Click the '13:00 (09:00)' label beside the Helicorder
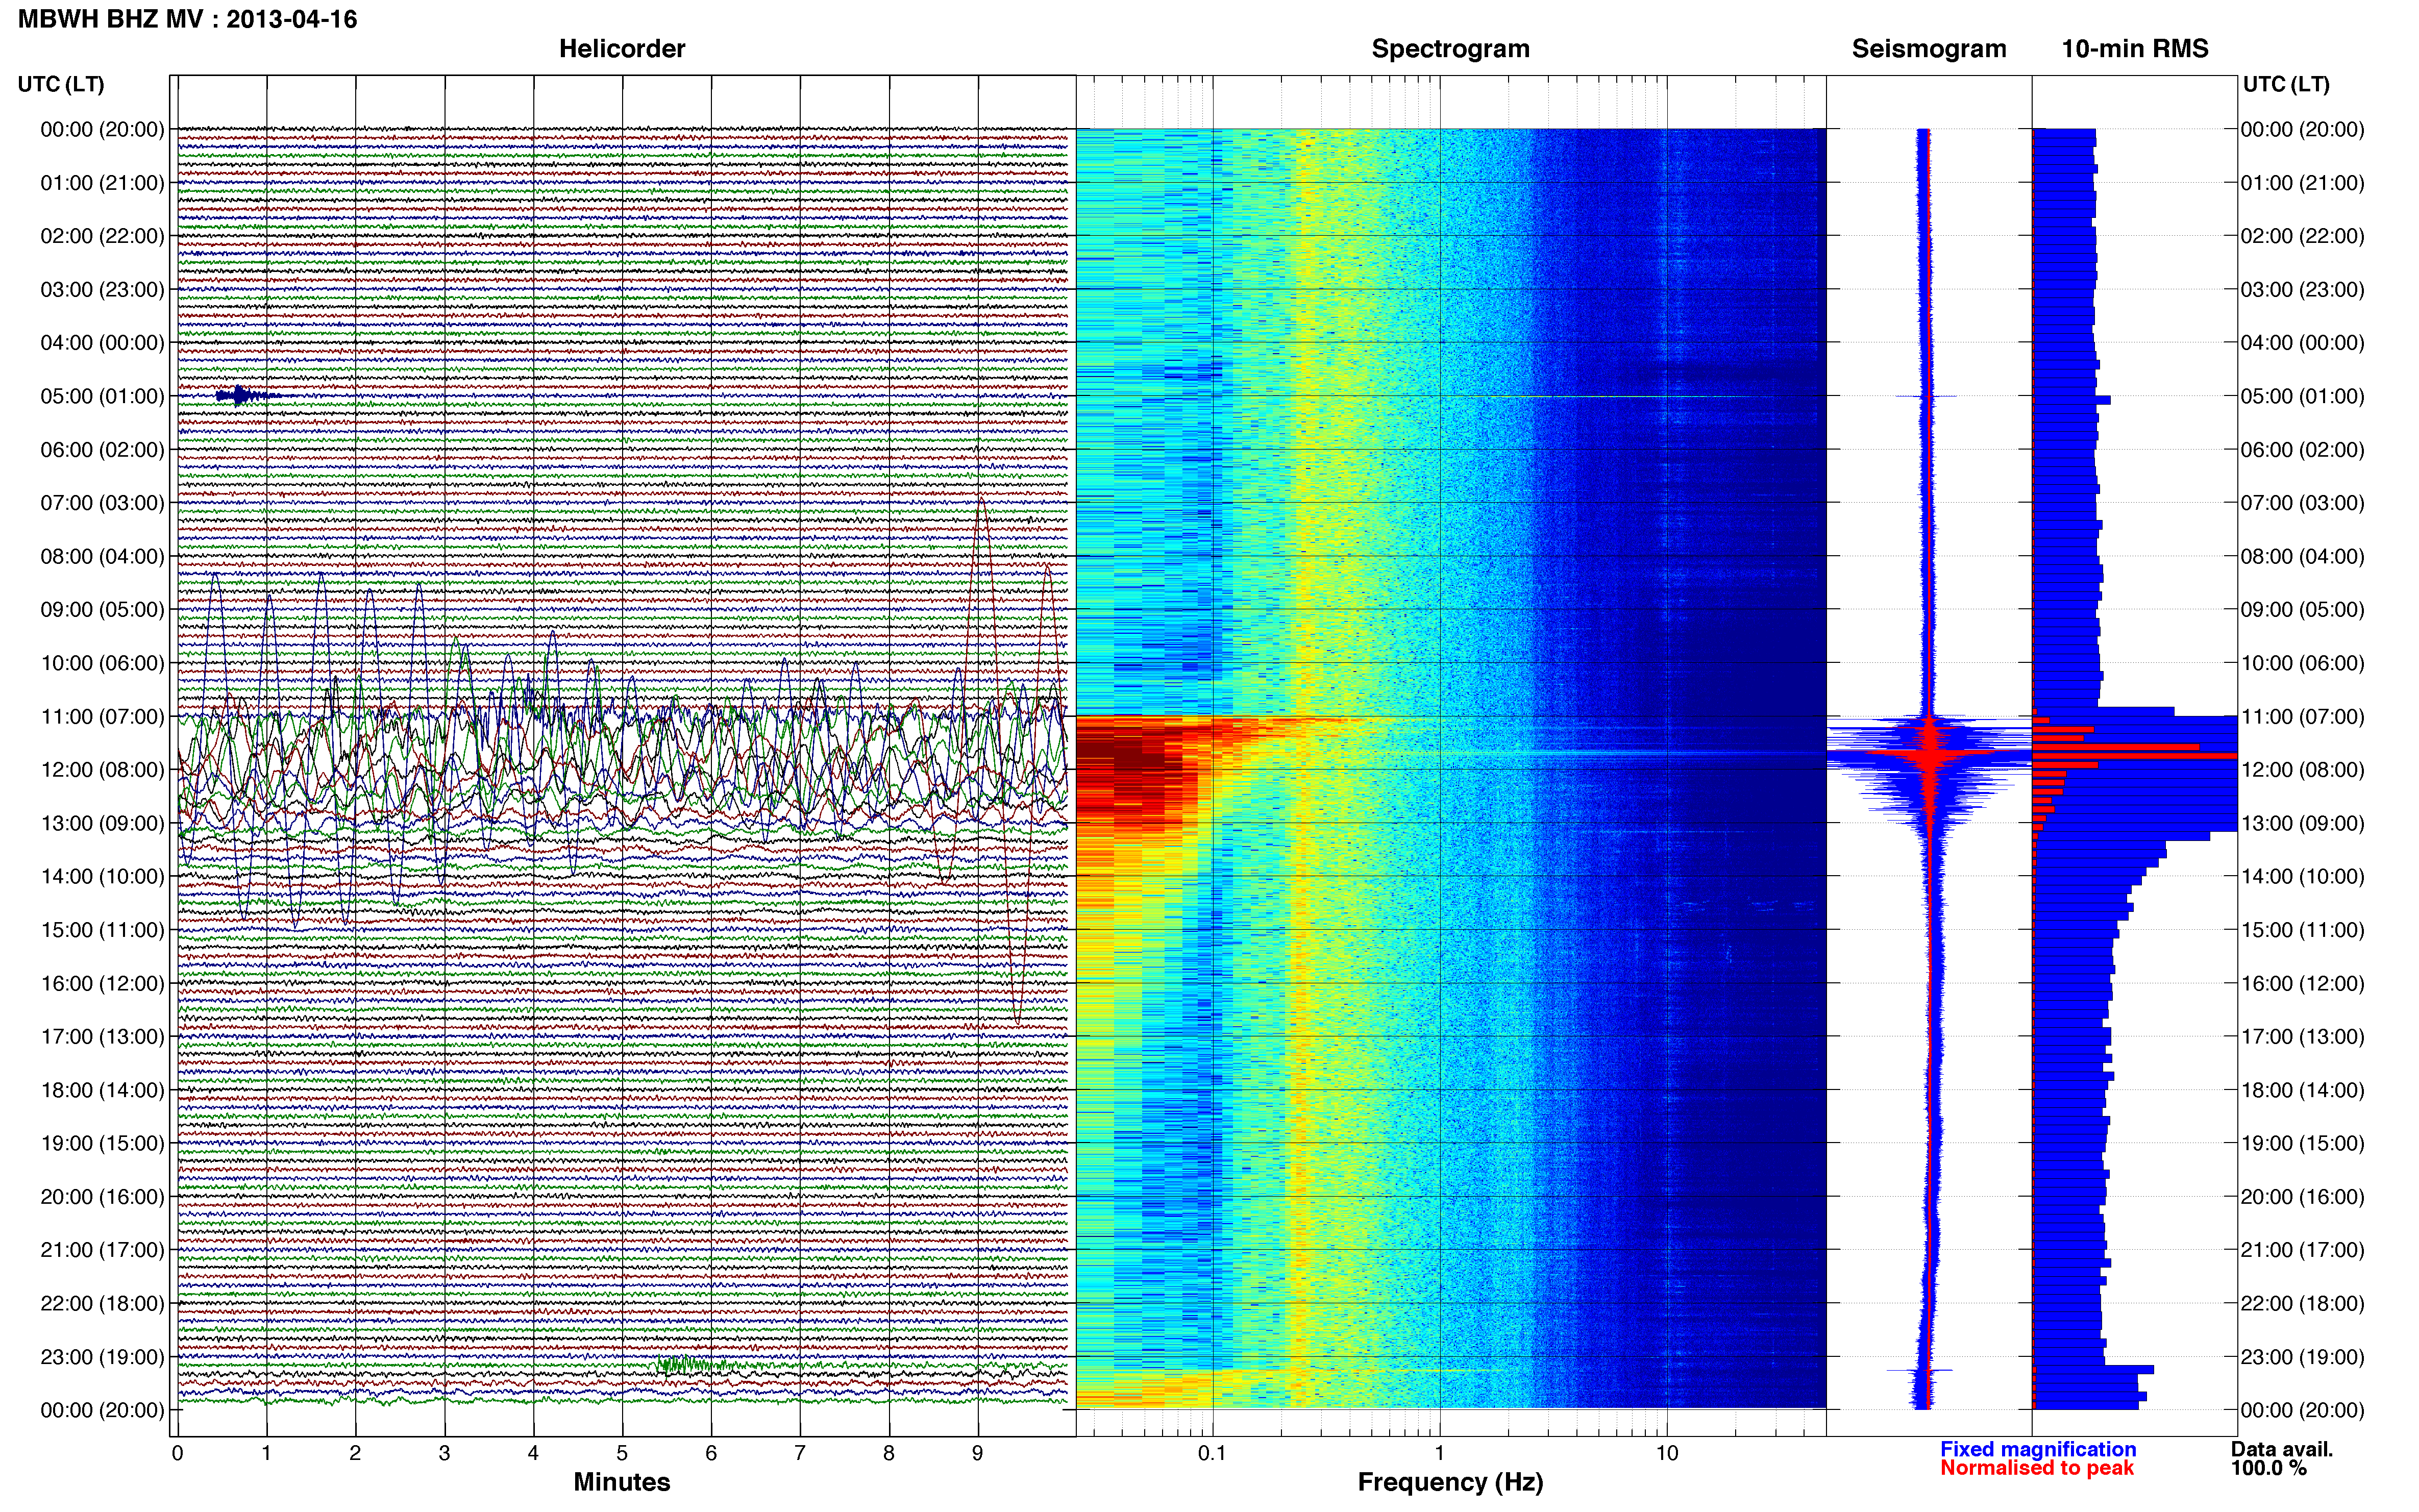2419x1512 pixels. (x=102, y=823)
